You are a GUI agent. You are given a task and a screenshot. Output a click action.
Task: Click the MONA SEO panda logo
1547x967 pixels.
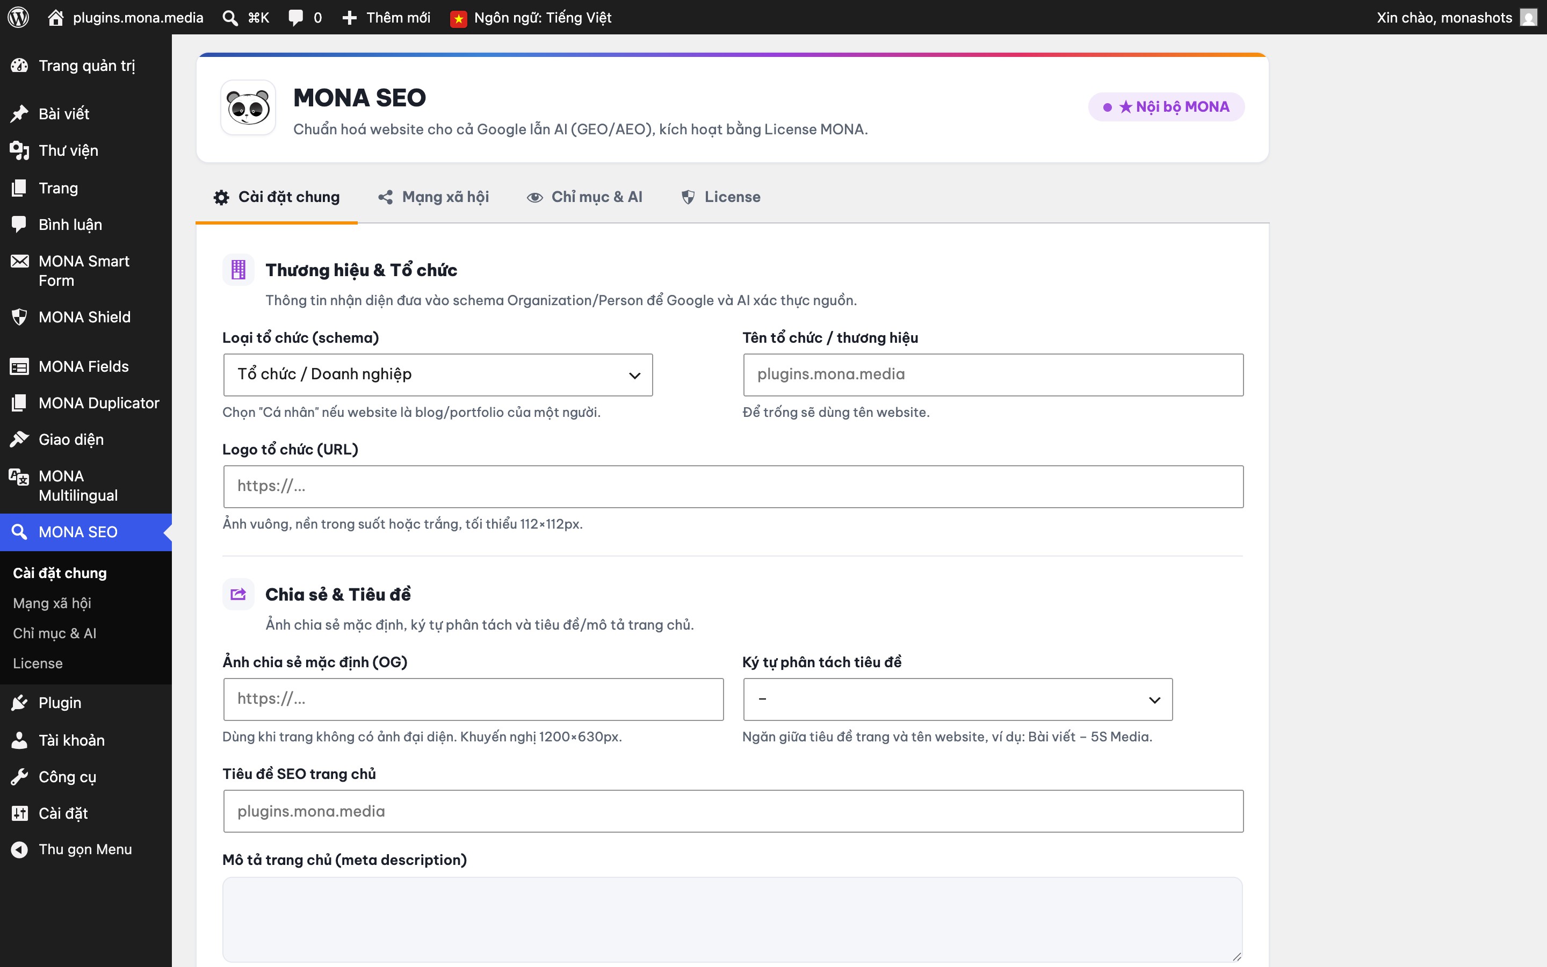pyautogui.click(x=248, y=107)
